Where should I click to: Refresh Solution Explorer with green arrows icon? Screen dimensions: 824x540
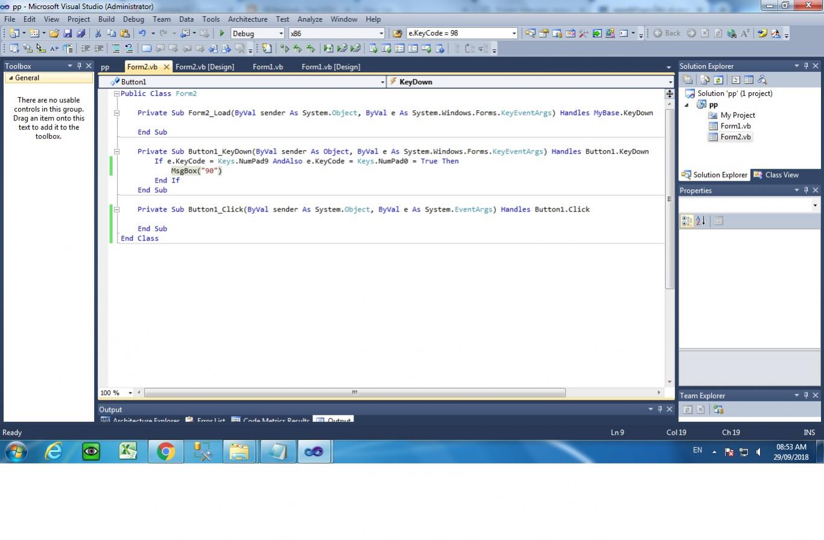718,80
